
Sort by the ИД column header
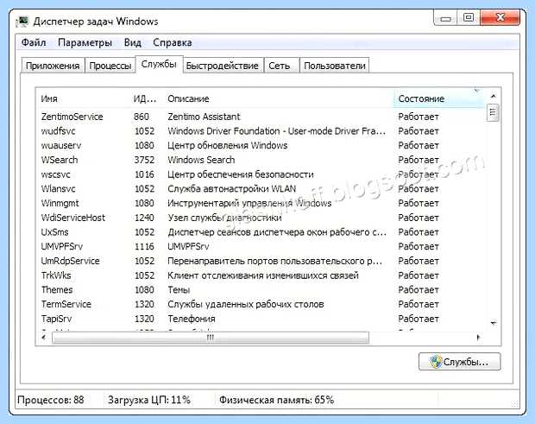point(145,98)
